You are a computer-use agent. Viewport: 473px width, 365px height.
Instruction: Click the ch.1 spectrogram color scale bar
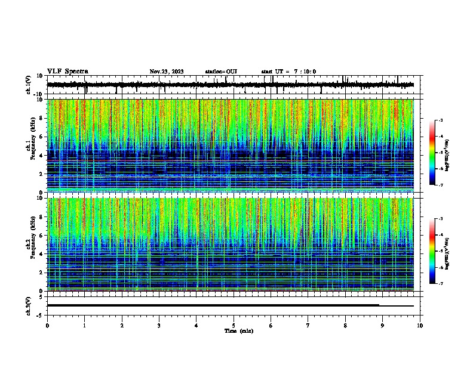click(432, 153)
